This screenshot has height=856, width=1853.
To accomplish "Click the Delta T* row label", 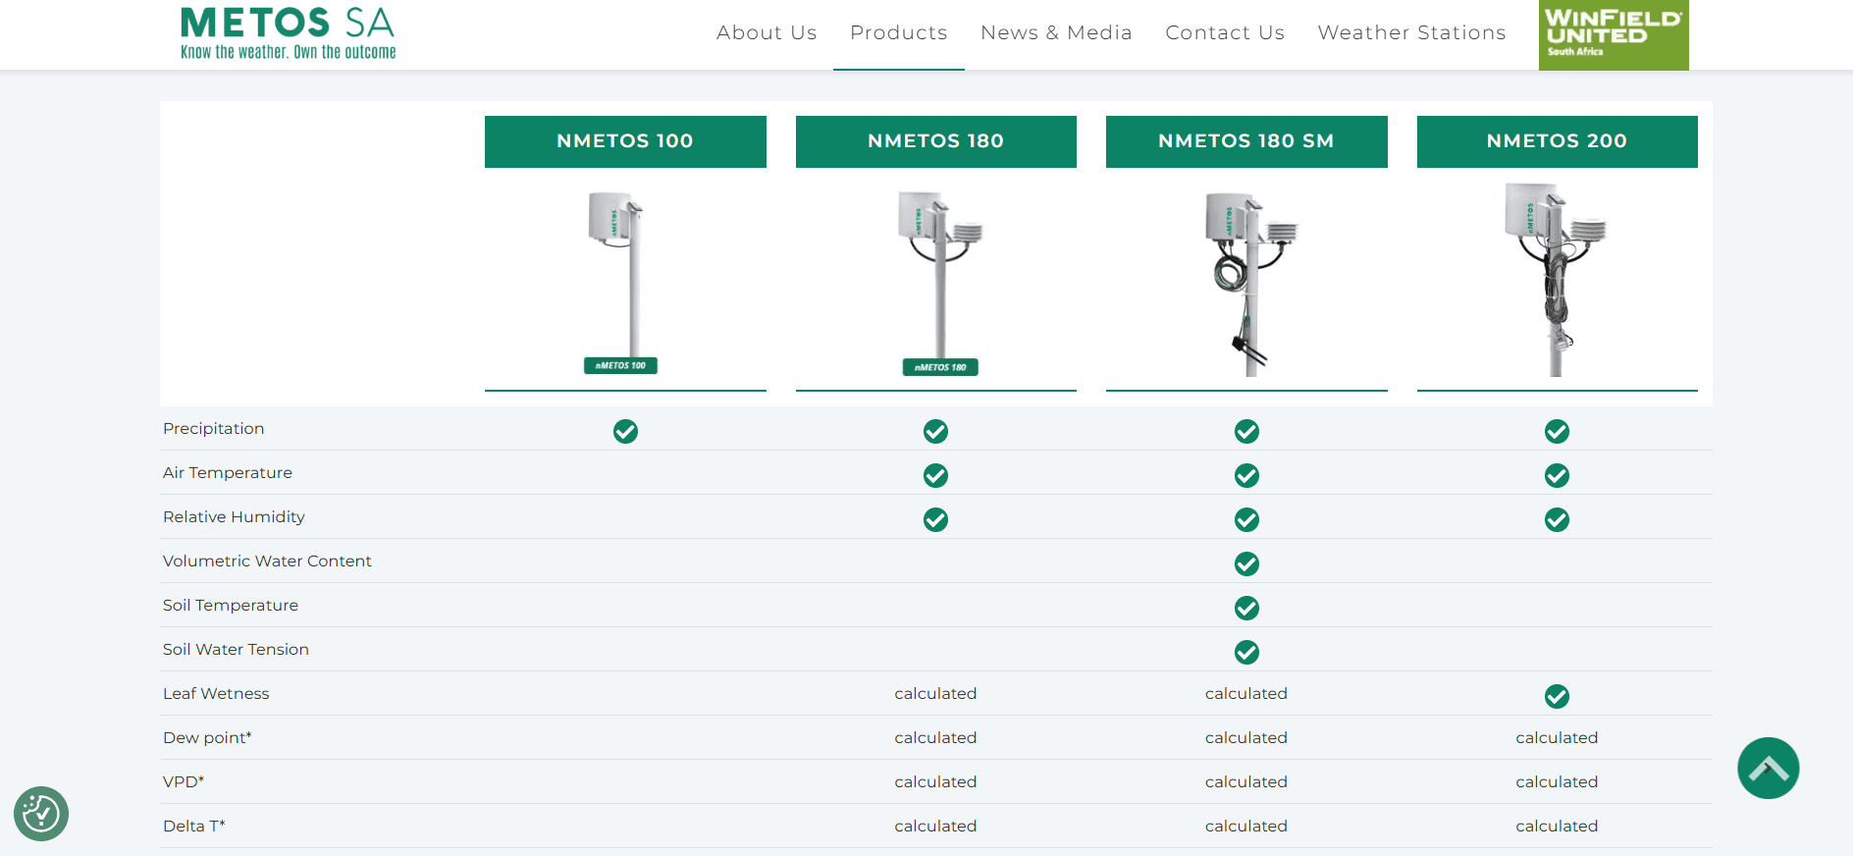I will click(x=194, y=826).
